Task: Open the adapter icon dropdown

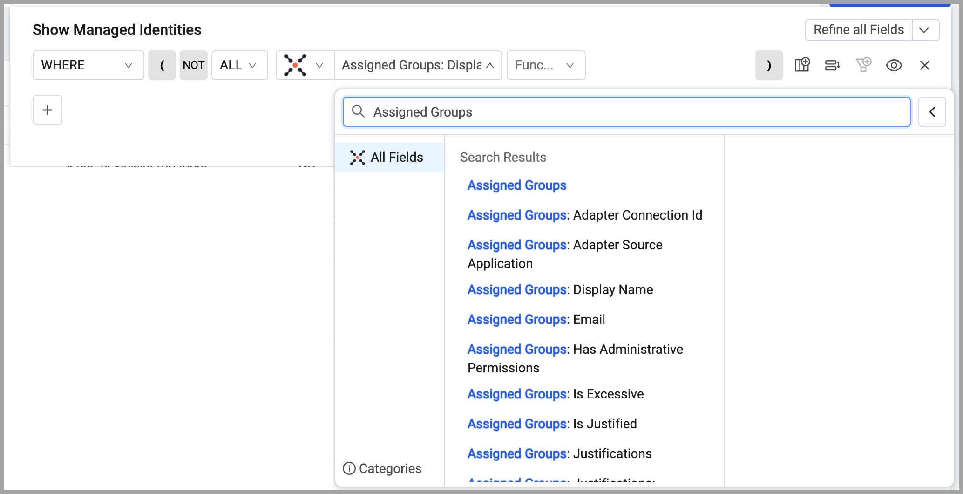Action: [305, 65]
